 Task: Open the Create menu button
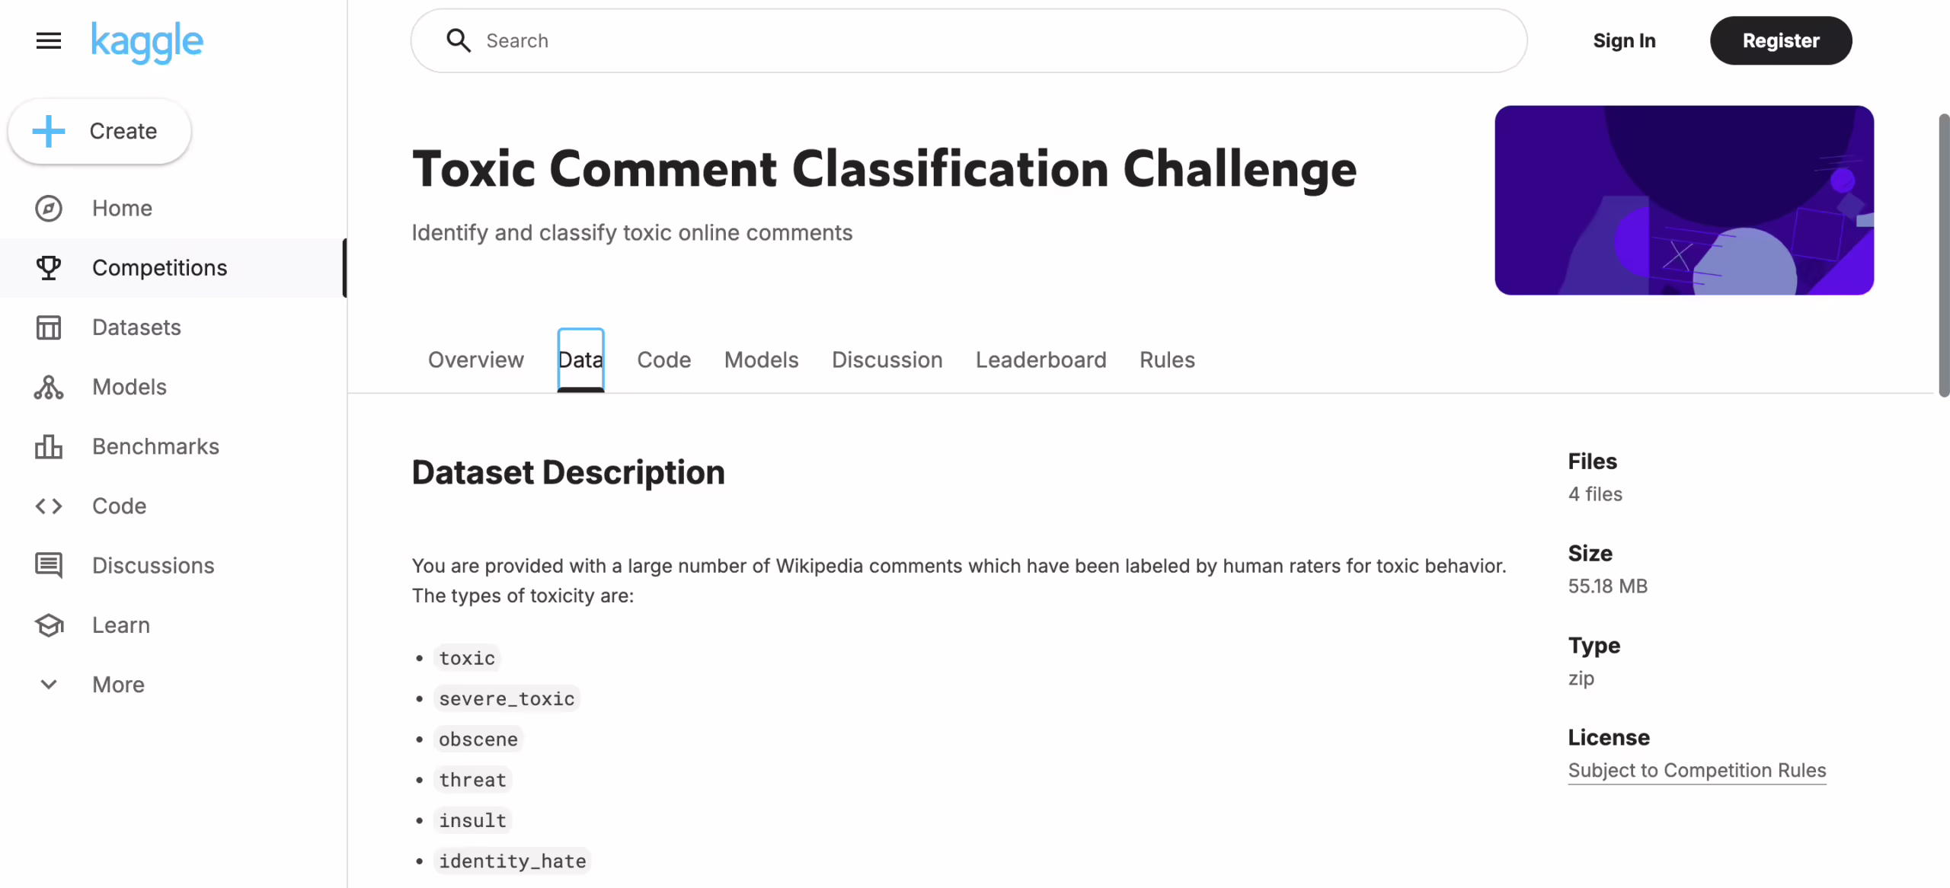coord(98,131)
